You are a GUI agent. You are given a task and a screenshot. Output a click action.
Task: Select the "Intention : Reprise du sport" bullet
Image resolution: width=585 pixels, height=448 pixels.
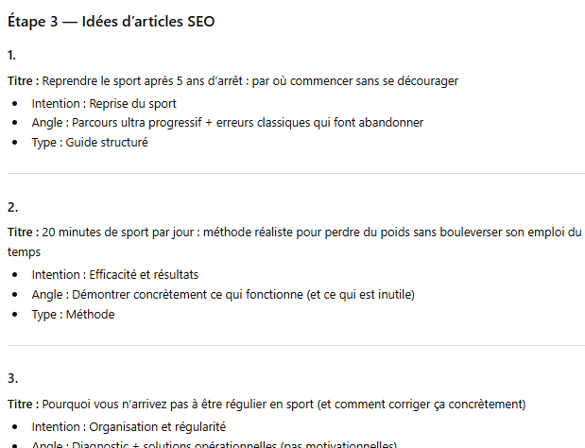point(104,103)
